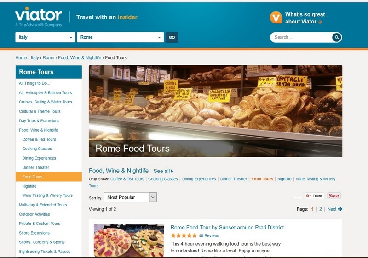
Task: Open the Prati District food tour thumbnail
Action: coord(129,241)
